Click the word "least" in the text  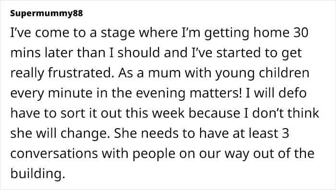[264, 133]
